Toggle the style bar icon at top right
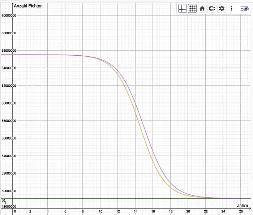The width and height of the screenshot is (253, 215). click(x=245, y=9)
